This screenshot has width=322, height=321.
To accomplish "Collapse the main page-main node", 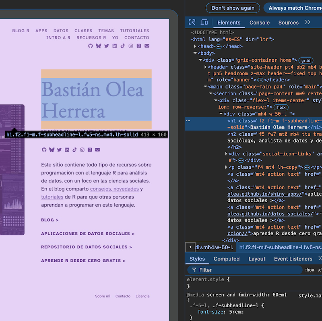I will coord(205,87).
